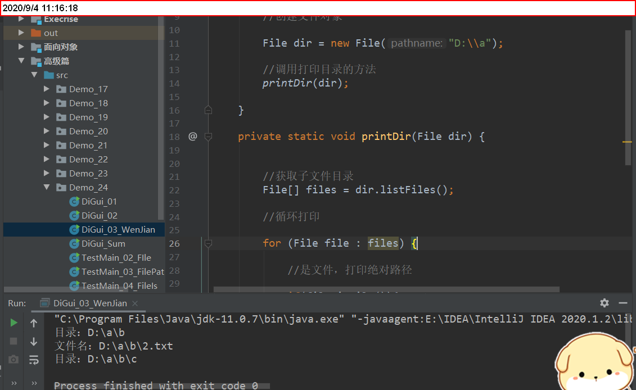Image resolution: width=636 pixels, height=390 pixels.
Task: Open the DiGui_01 class
Action: pyautogui.click(x=99, y=202)
